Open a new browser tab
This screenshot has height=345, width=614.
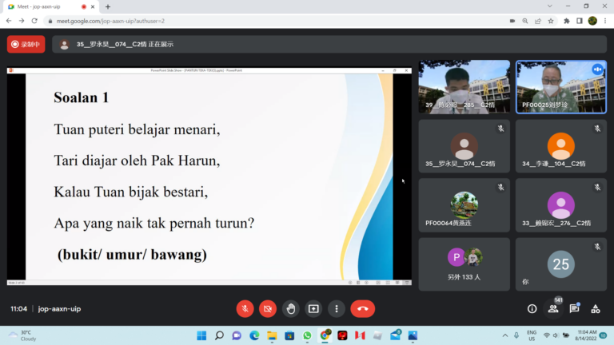click(x=108, y=6)
